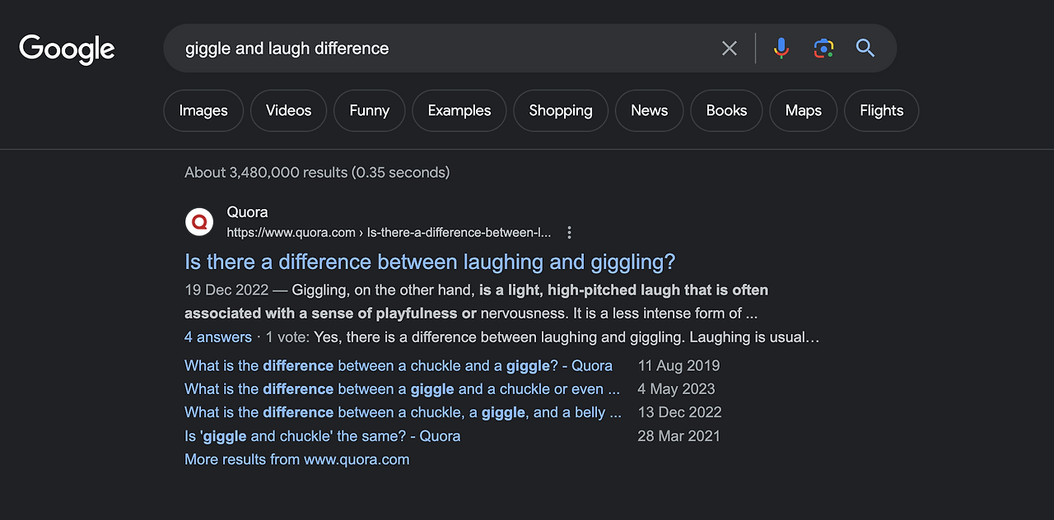
Task: Open "Is there a difference between laughing and giggling?"
Action: (x=430, y=262)
